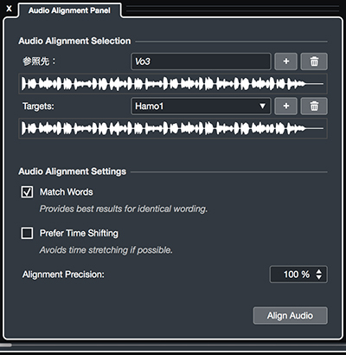The height and width of the screenshot is (355, 346).
Task: Click the horizontal scrollbar handle at bottom
Action: click(6, 345)
